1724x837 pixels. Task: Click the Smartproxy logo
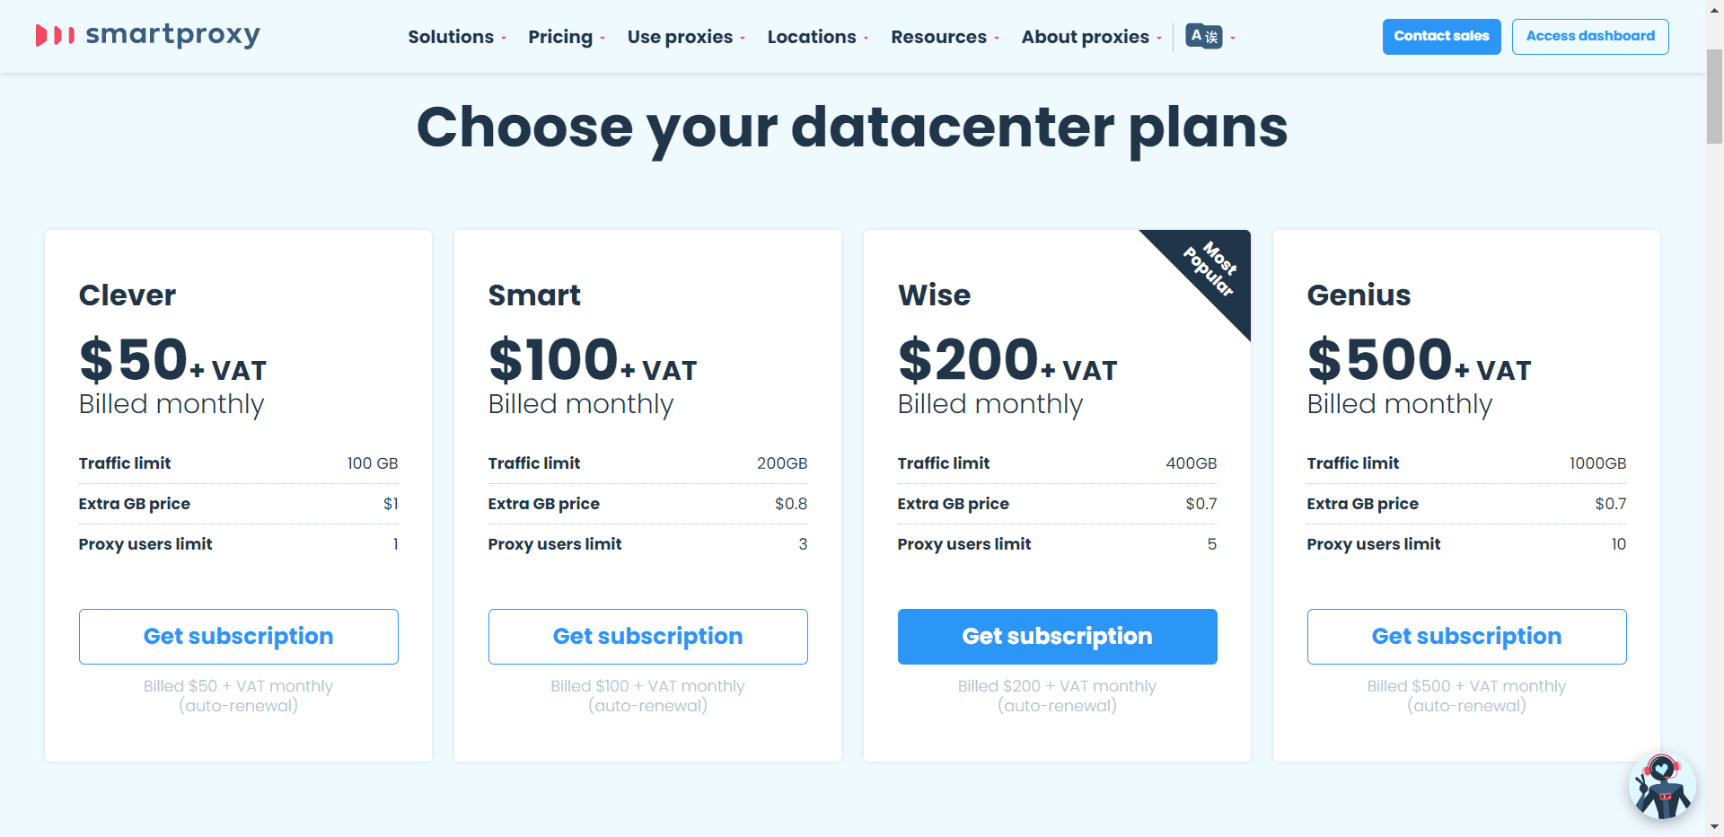pos(148,35)
